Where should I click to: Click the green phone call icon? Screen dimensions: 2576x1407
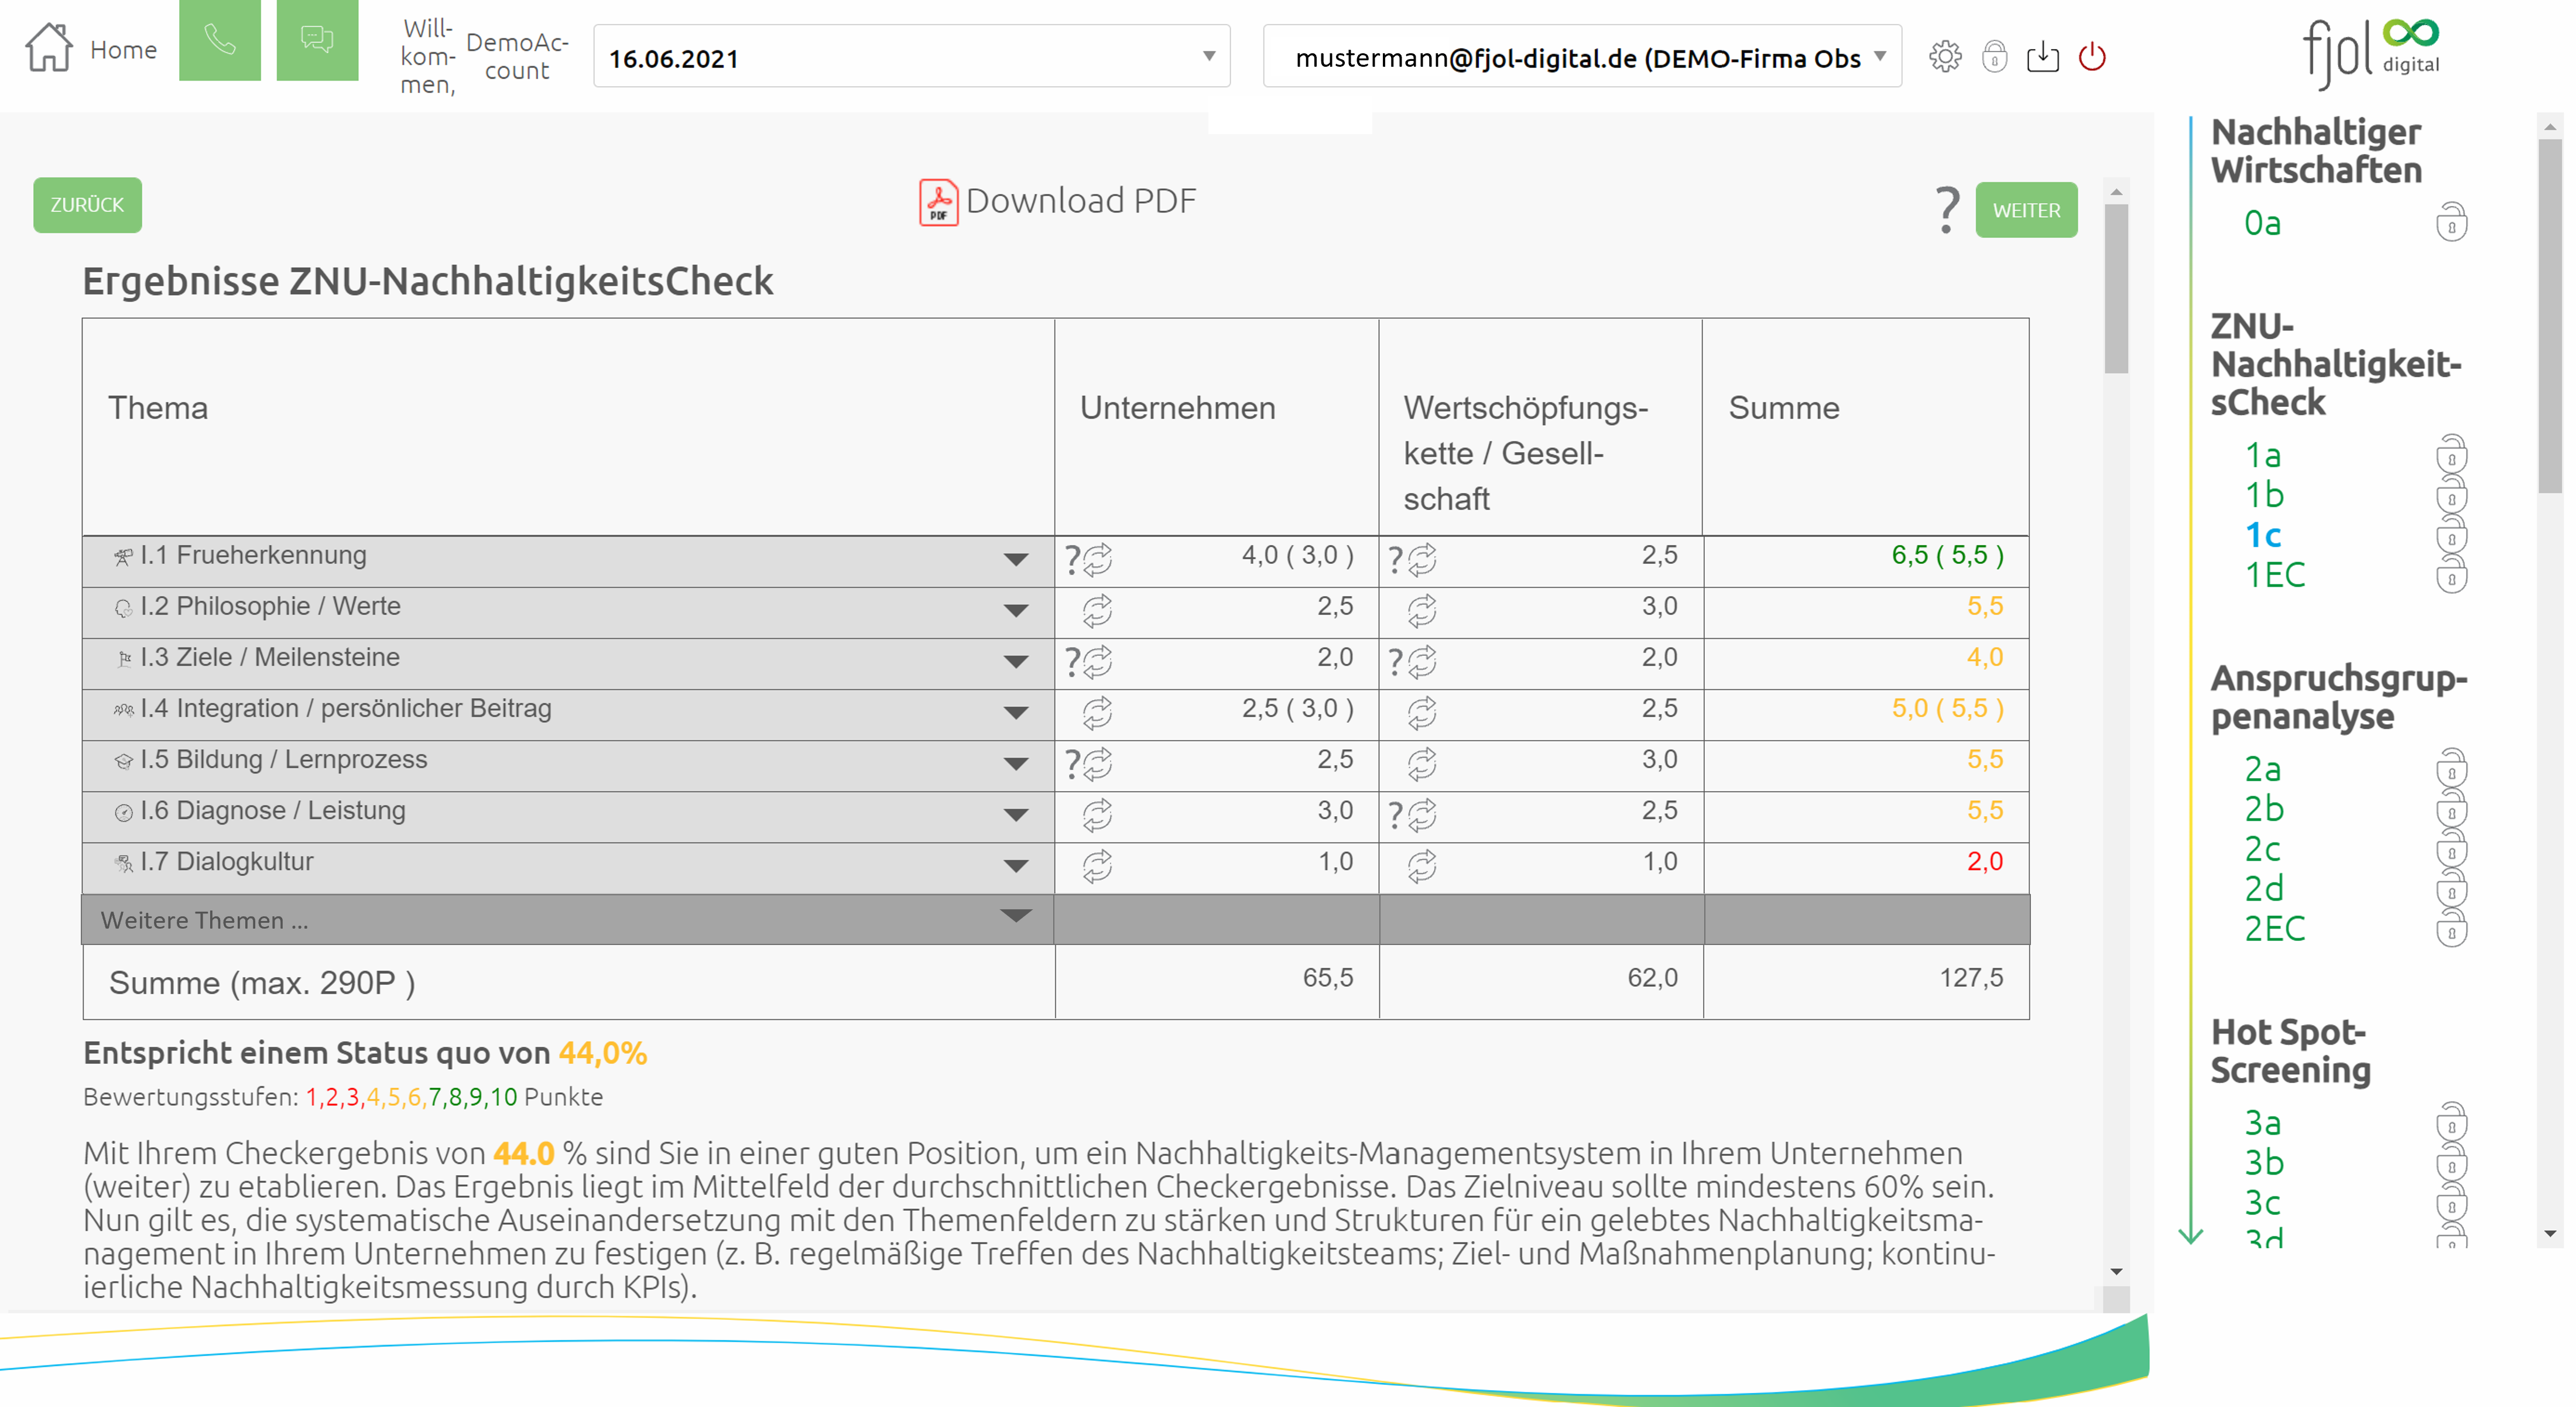[x=219, y=41]
